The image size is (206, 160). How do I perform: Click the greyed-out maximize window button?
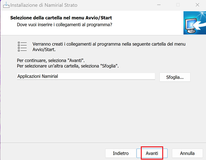pos(178,5)
